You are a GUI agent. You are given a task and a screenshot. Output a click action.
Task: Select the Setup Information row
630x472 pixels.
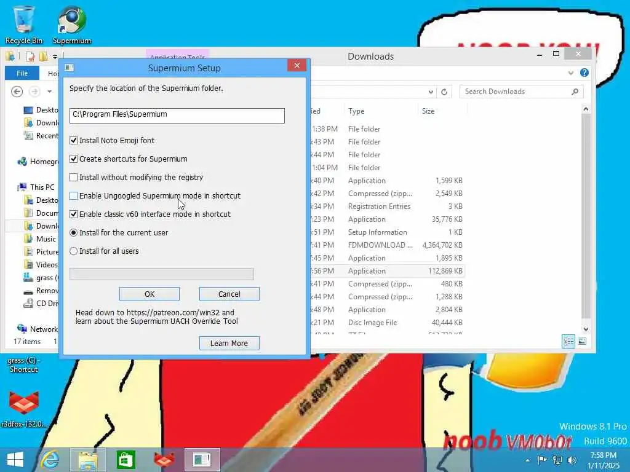[x=387, y=232]
